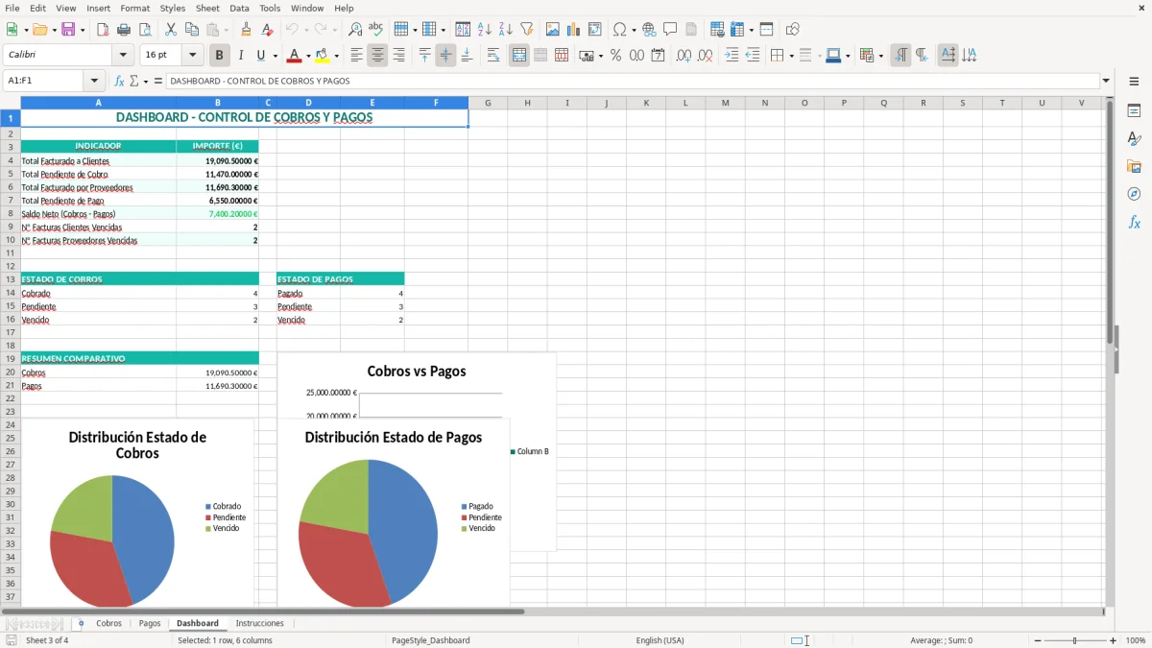Open the Font Name dropdown

click(123, 56)
